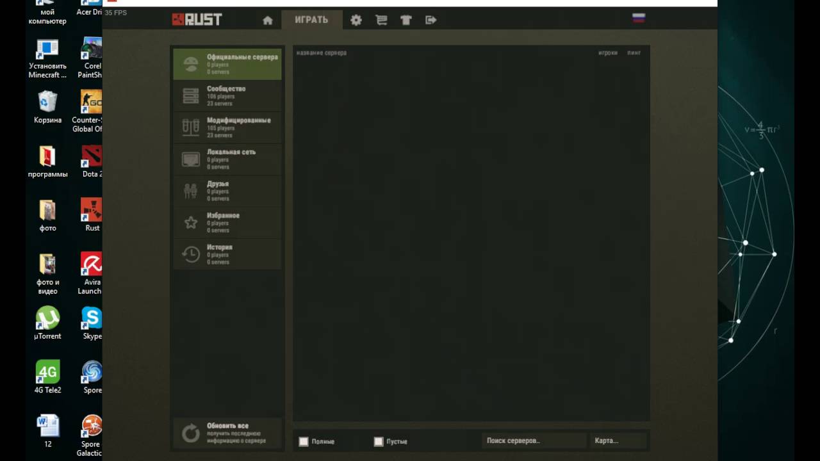Screen dimensions: 820x461
Task: Open the ИГРАТЬ tab
Action: [311, 20]
